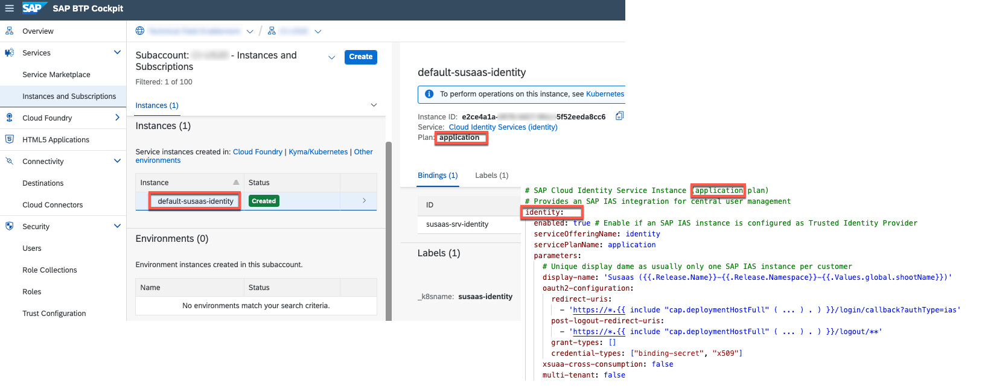This screenshot has height=392, width=982.
Task: Select the susaas-srv-identity binding
Action: click(x=458, y=224)
